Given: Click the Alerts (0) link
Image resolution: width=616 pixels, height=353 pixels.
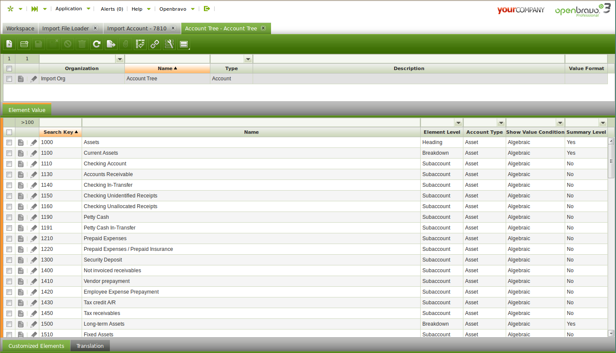Looking at the screenshot, I should point(112,9).
